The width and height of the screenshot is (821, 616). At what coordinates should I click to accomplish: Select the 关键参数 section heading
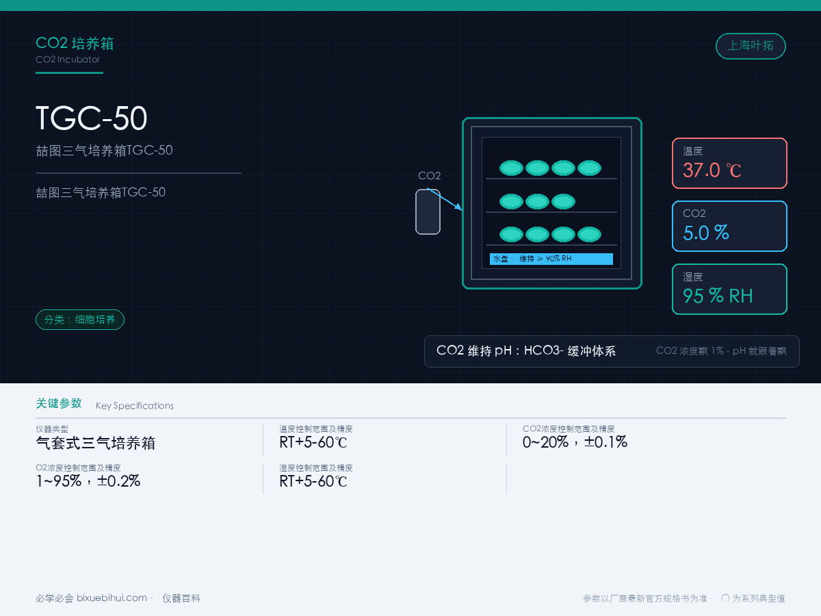(59, 403)
